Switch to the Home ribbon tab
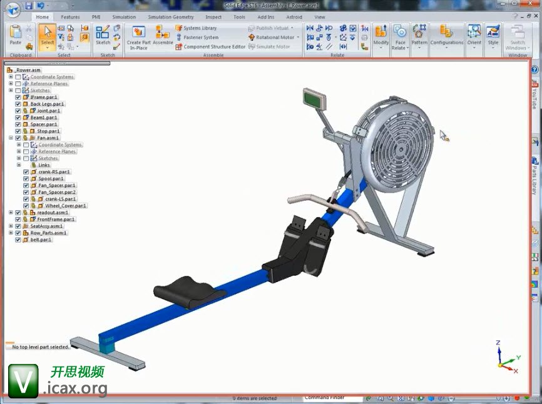 coord(43,17)
